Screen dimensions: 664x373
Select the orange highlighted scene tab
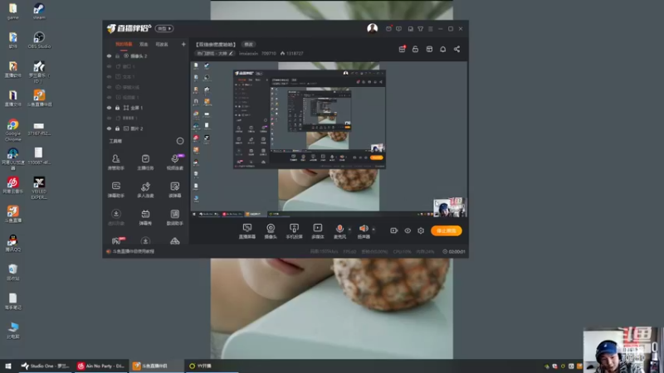[x=124, y=44]
